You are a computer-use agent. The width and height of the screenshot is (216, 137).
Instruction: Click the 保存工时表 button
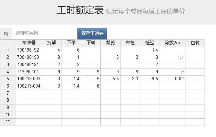click(x=92, y=34)
